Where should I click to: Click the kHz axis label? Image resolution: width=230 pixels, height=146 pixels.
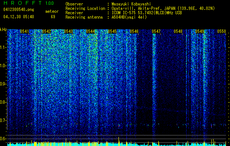pos(3,30)
